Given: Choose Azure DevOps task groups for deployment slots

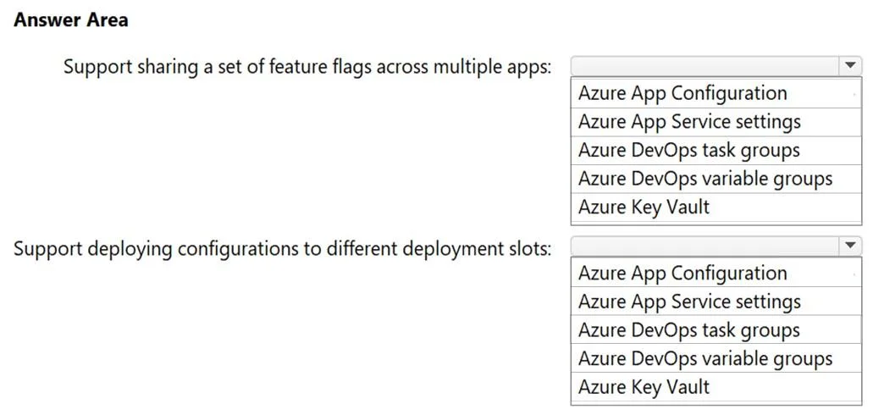Looking at the screenshot, I should point(716,330).
